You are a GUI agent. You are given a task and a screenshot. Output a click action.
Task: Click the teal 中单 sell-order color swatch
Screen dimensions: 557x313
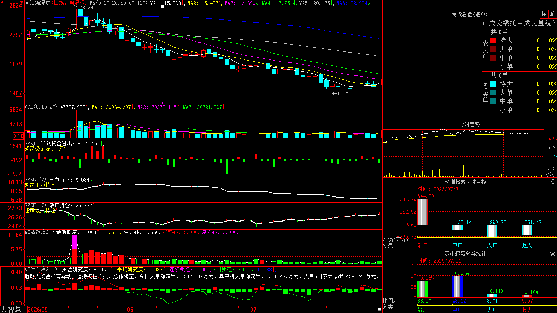[493, 101]
